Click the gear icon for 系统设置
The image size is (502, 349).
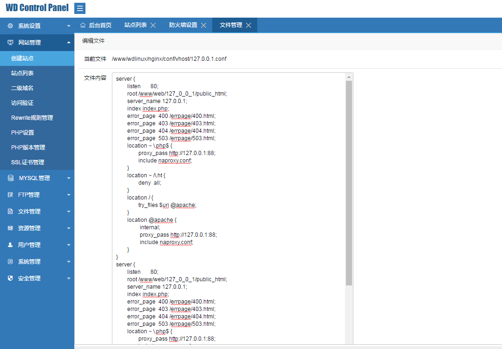(x=10, y=26)
